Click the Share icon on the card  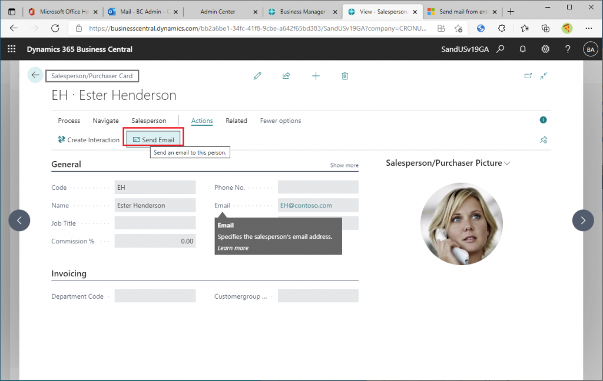click(286, 76)
